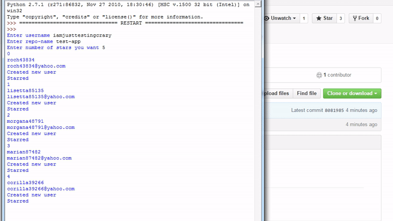Click the last Starred line in shell output
The height and width of the screenshot is (221, 393).
[17, 201]
